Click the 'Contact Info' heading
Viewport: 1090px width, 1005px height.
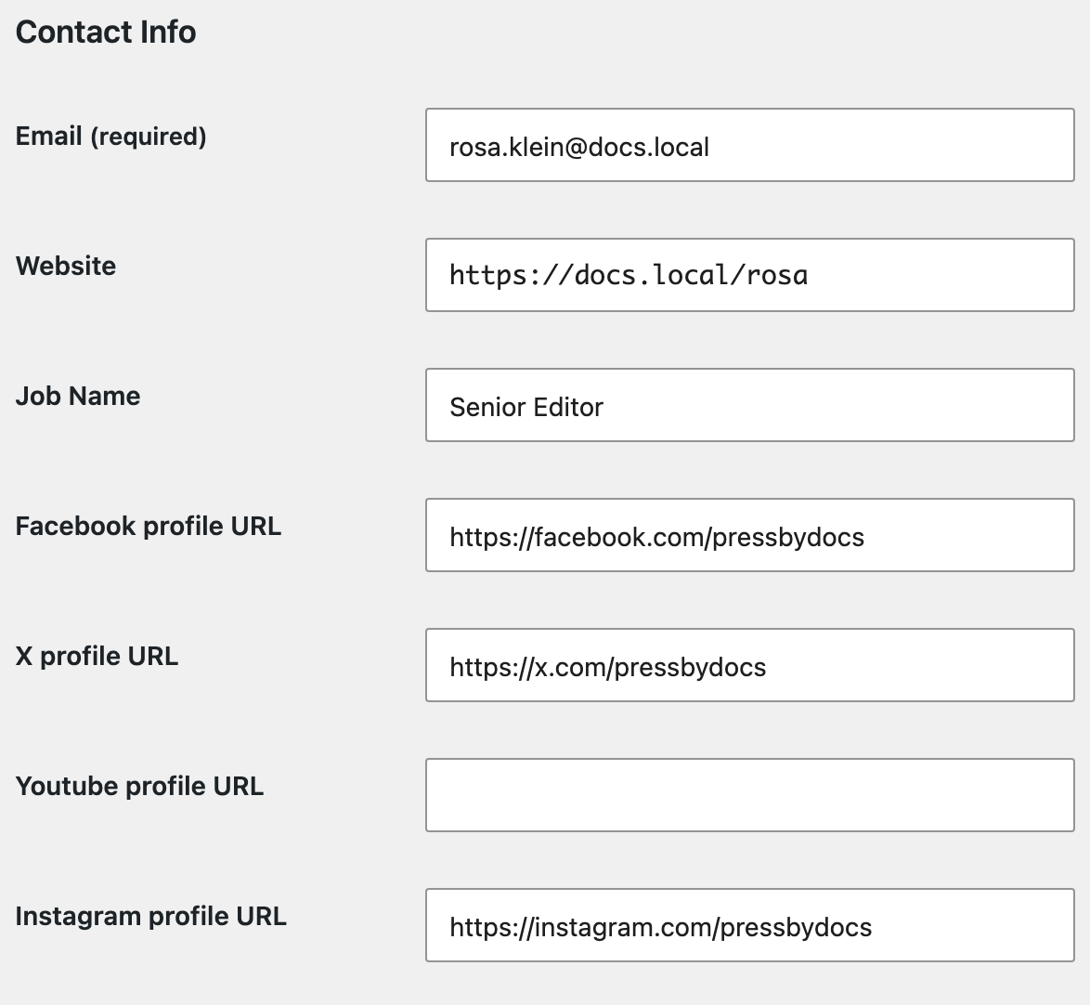pos(106,32)
